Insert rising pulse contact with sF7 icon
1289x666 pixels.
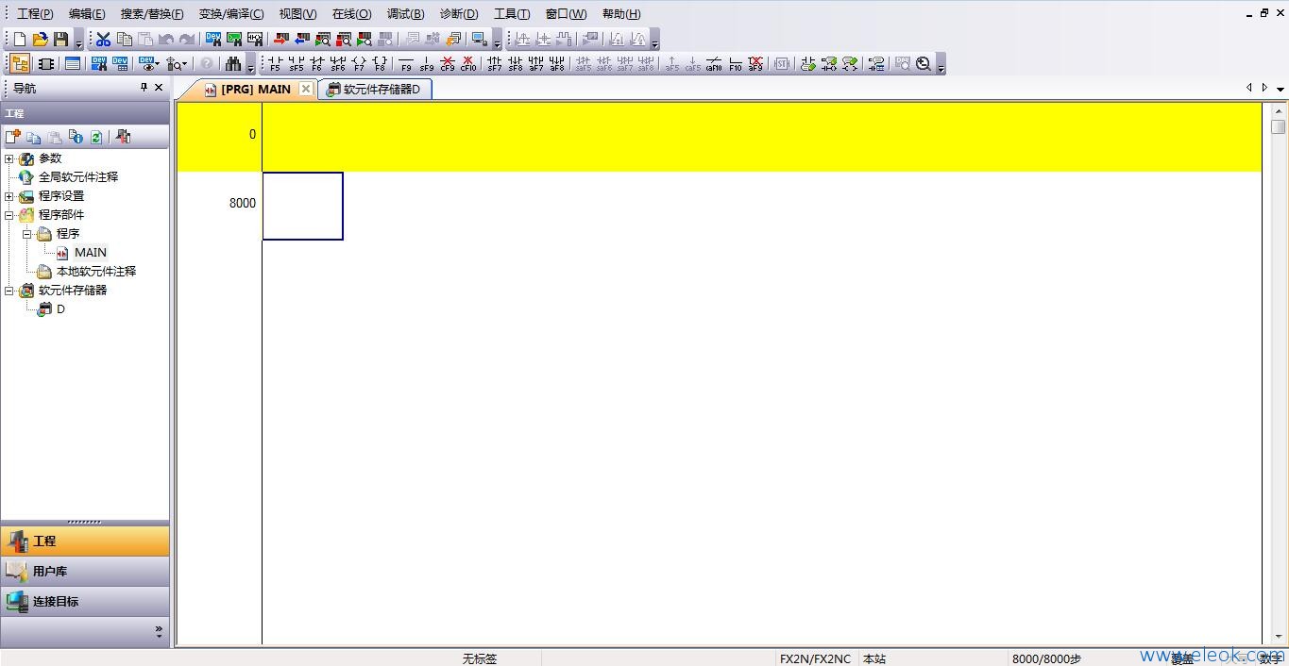pos(494,64)
